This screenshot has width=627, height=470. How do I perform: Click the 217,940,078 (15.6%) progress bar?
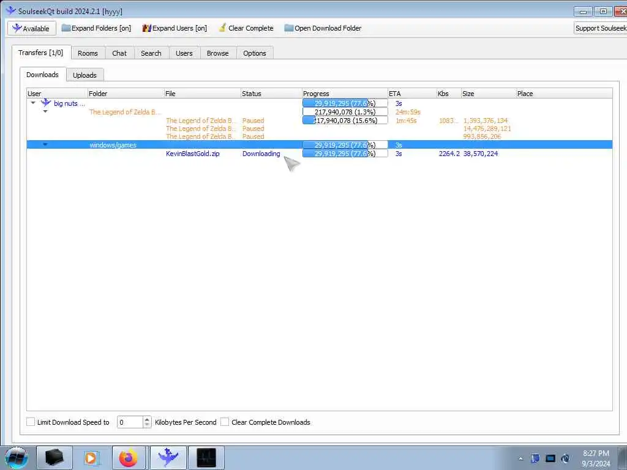click(345, 121)
